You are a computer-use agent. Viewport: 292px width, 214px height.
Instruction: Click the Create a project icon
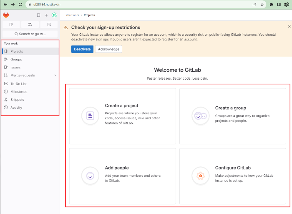[x=90, y=116]
